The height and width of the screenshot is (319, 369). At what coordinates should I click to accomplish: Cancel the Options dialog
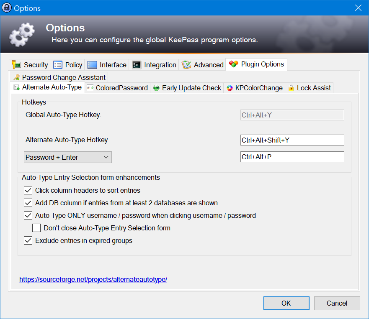[x=337, y=303]
